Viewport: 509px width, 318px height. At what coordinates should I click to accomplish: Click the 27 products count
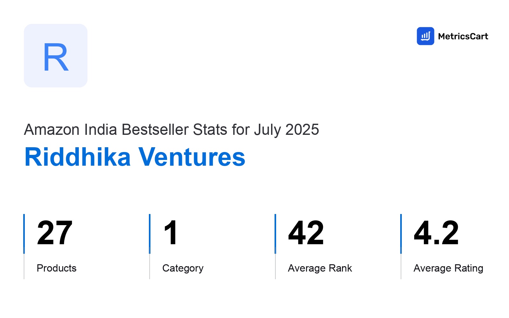(x=54, y=233)
